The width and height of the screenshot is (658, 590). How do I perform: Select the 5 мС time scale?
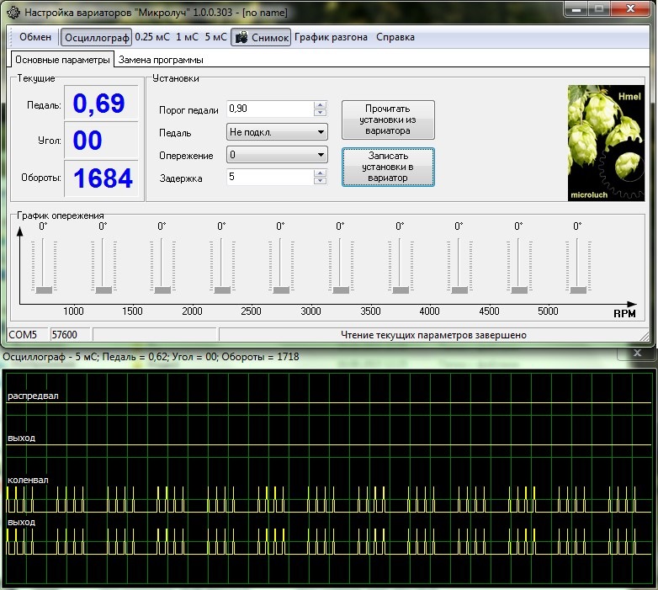point(215,37)
